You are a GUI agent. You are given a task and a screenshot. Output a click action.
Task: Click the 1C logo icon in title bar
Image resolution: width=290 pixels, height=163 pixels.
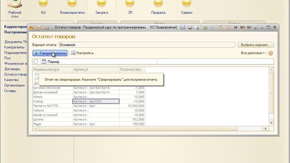(x=31, y=28)
